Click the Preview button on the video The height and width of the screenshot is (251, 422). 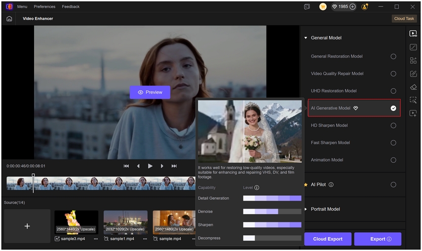[x=150, y=92]
